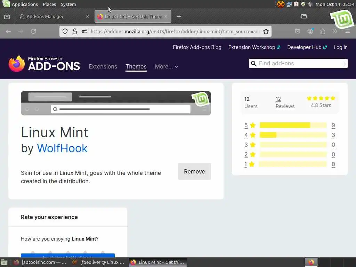Screen dimensions: 356x267
Task: Open the Places menu
Action: pos(49,4)
